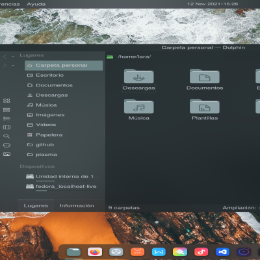Open the gray circular wheel dock icon
Screen dimensions: 260x260
116,252
